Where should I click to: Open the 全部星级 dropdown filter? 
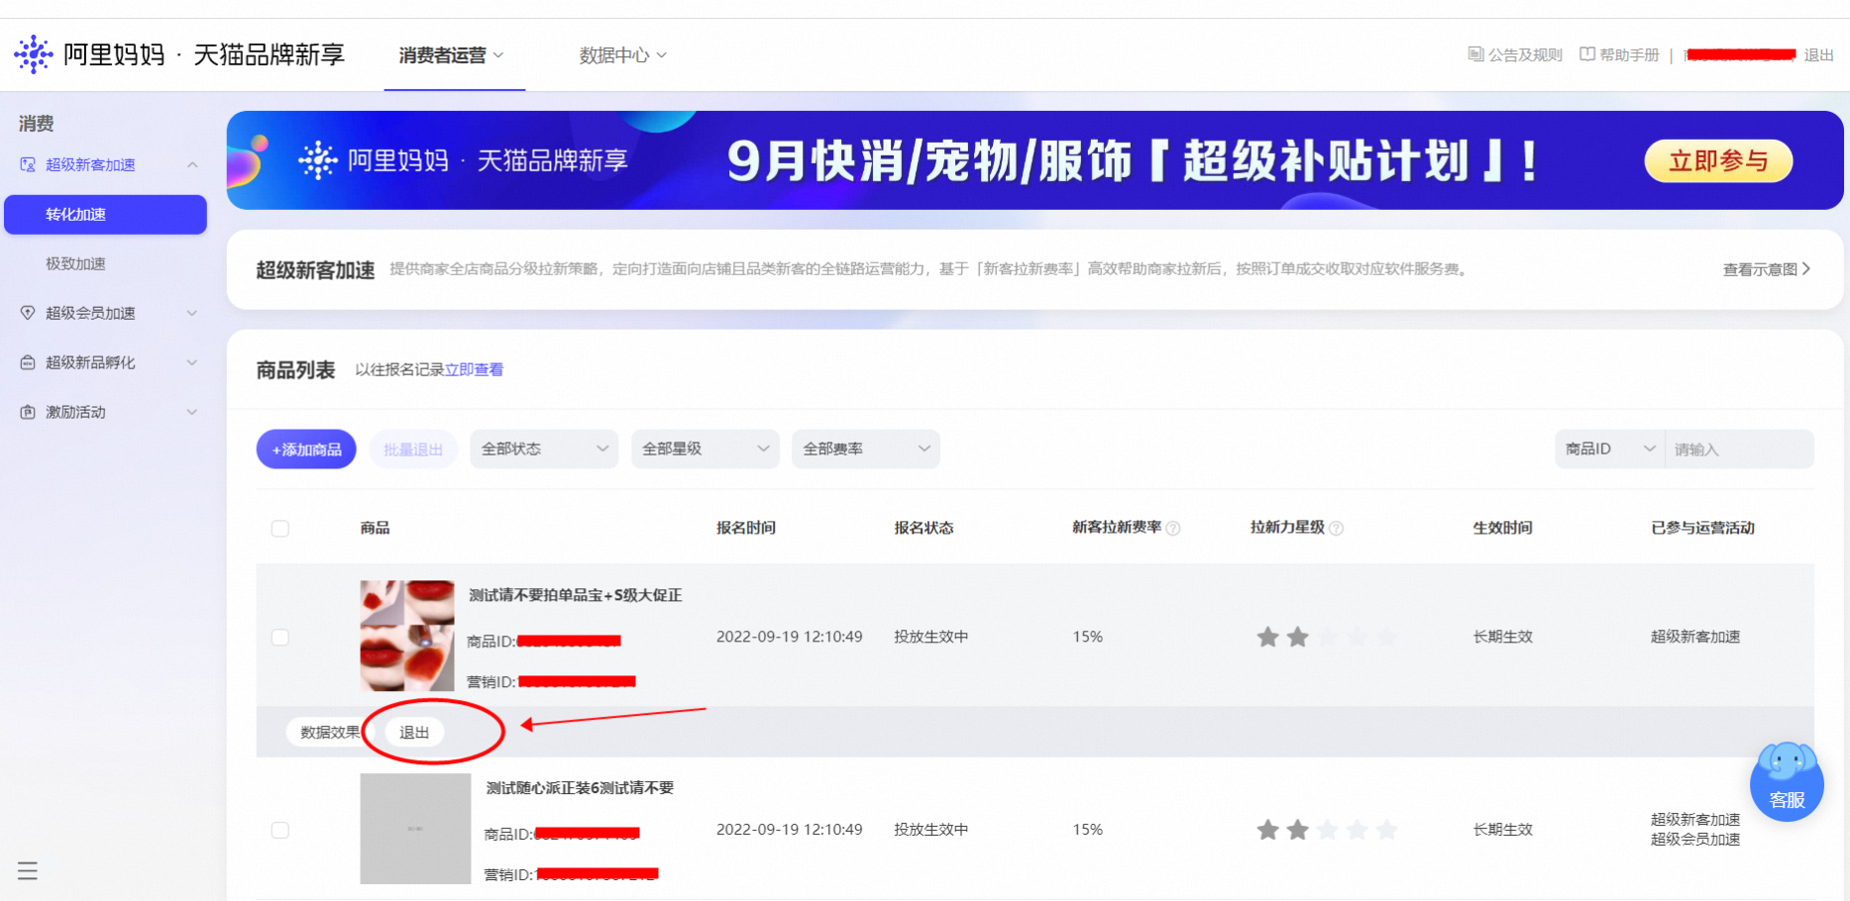[x=705, y=449]
